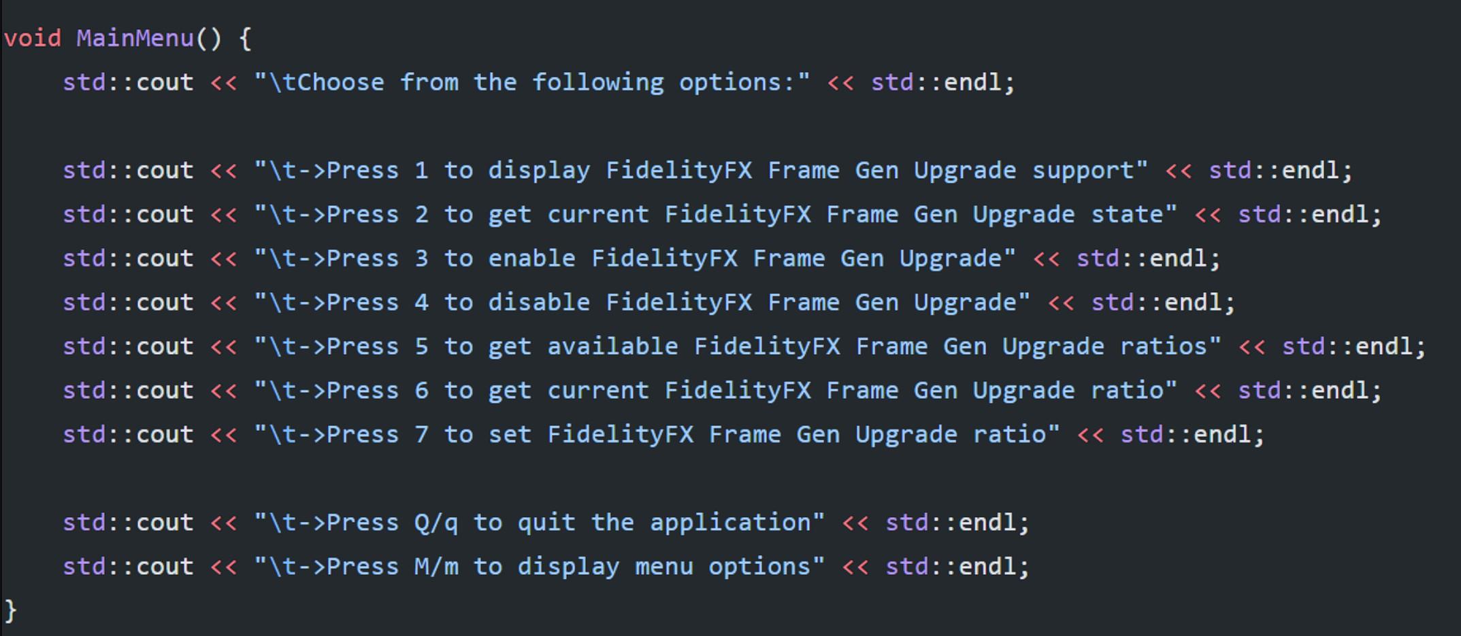Click std::endl on the quit application line
Image resolution: width=1461 pixels, height=636 pixels.
click(x=956, y=523)
